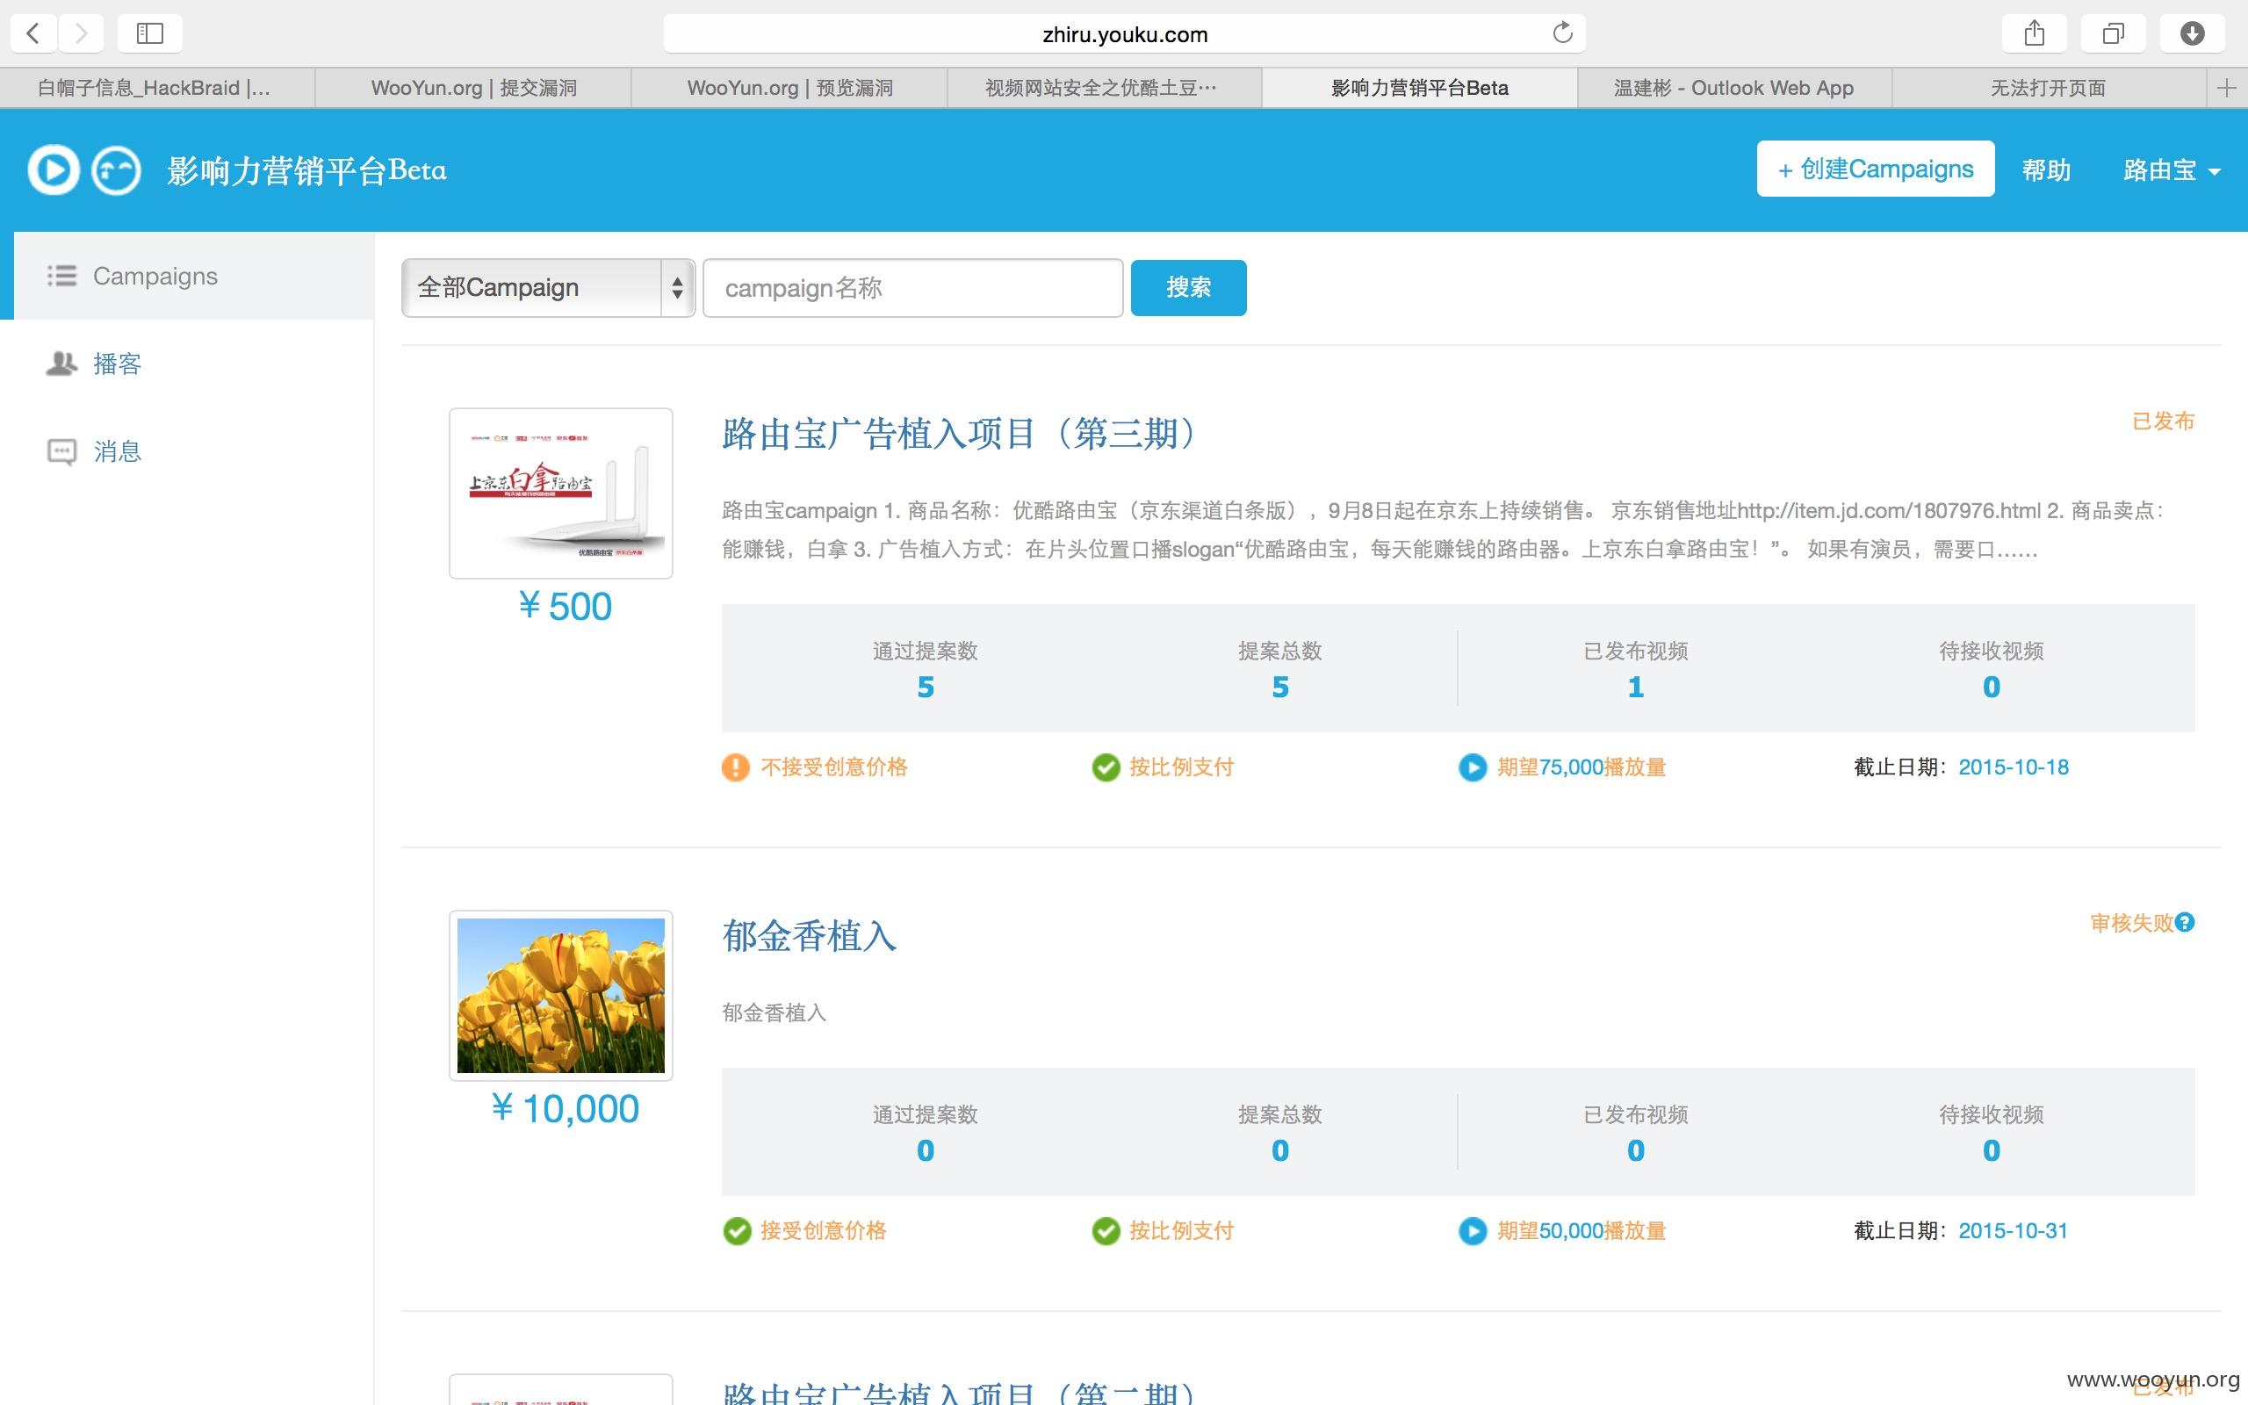Open the 郁金香植入 campaign title

pyautogui.click(x=809, y=936)
